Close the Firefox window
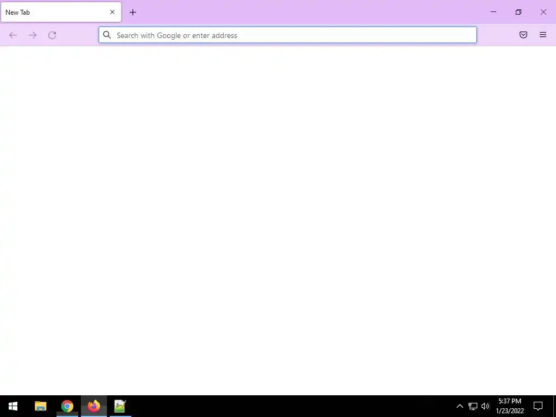The image size is (556, 417). [x=543, y=12]
